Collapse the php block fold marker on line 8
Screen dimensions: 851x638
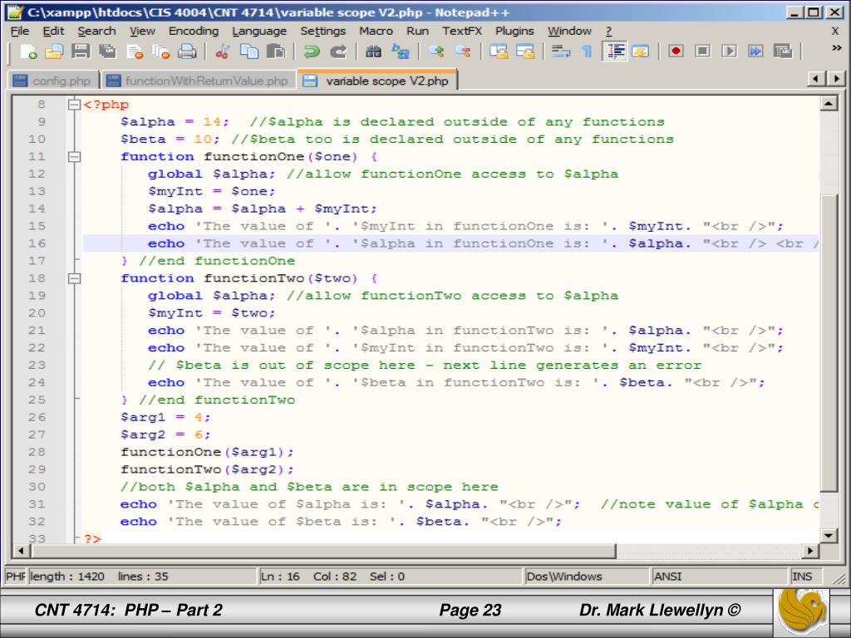pos(76,106)
